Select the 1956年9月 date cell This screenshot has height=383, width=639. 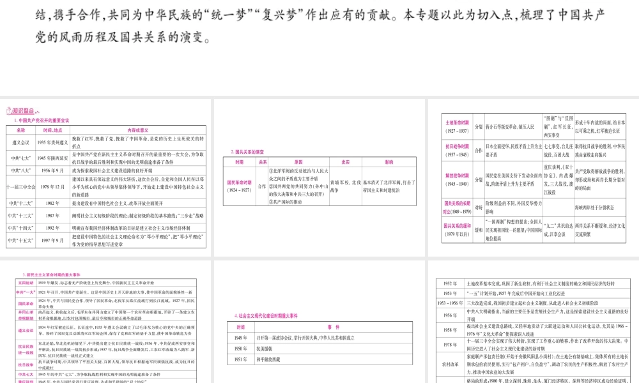[52, 170]
